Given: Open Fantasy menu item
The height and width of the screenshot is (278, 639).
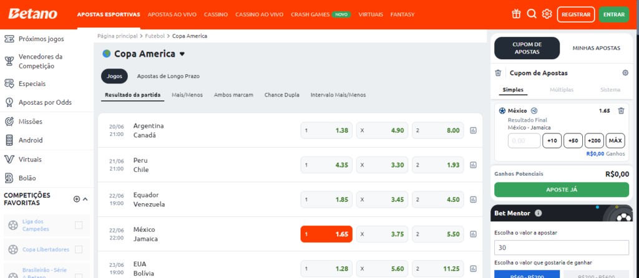Looking at the screenshot, I should tap(402, 14).
